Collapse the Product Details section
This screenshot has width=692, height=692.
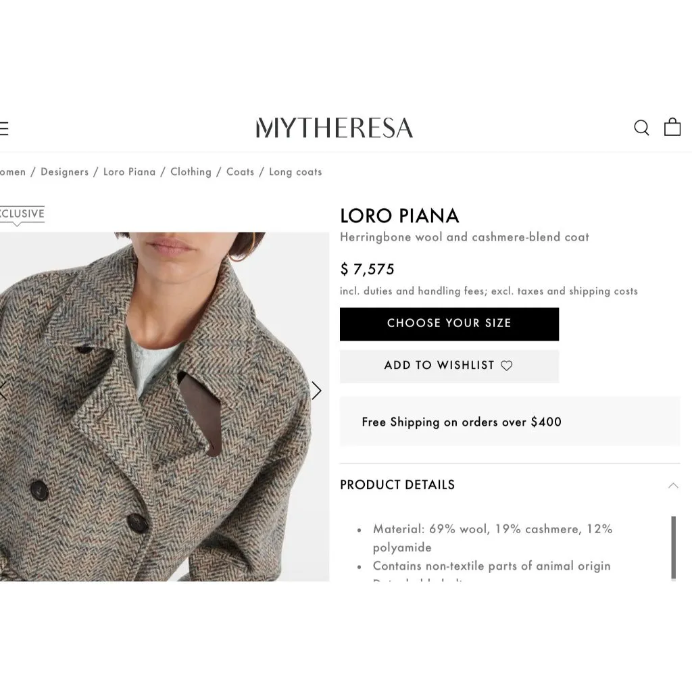673,485
